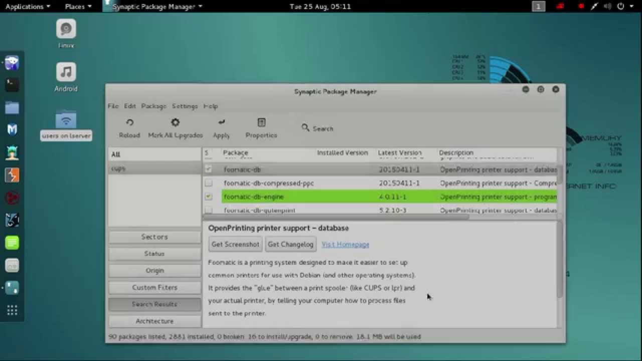Click the running Synaptic dock icon
642x361 pixels.
click(12, 288)
